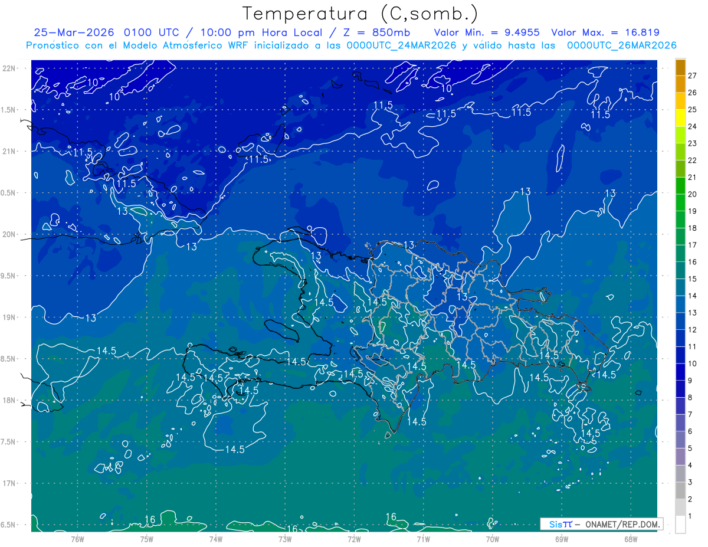The height and width of the screenshot is (547, 708).
Task: Click the 72W longitude axis label
Action: click(354, 538)
